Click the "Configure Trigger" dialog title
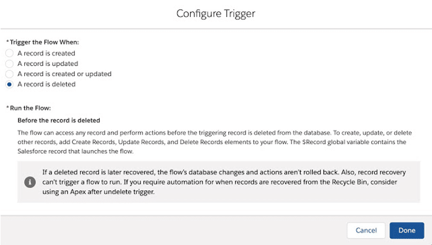 (216, 14)
